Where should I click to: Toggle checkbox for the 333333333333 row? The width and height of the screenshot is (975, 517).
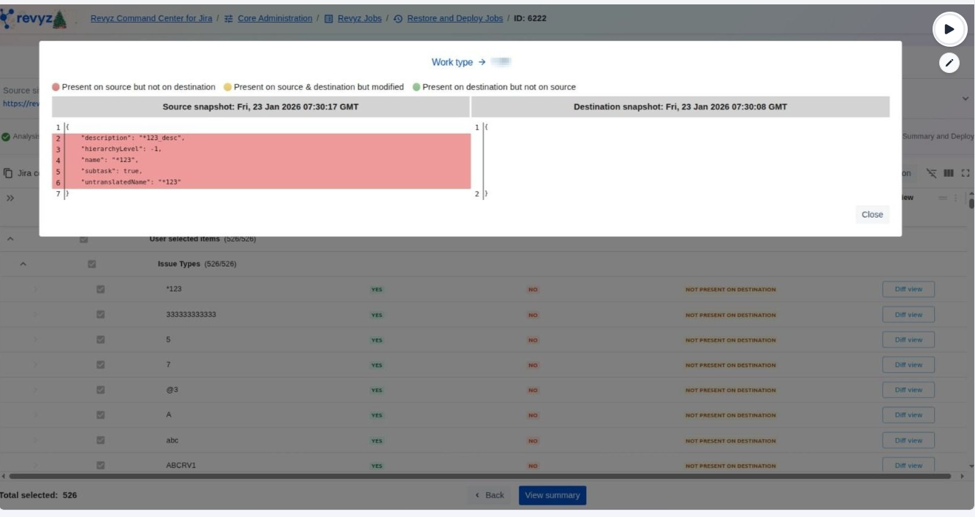coord(101,315)
